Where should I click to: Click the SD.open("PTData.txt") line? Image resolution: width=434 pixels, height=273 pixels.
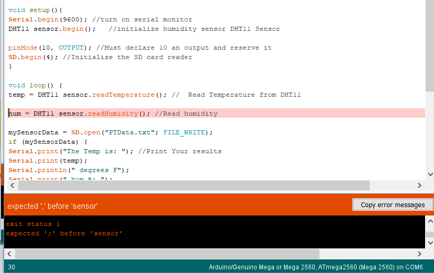110,132
